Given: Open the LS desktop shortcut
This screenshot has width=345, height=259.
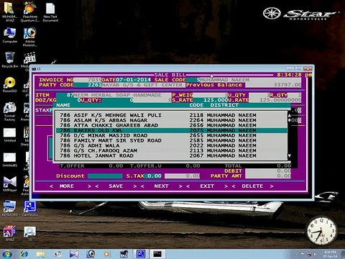Looking at the screenshot, I should (29, 234).
